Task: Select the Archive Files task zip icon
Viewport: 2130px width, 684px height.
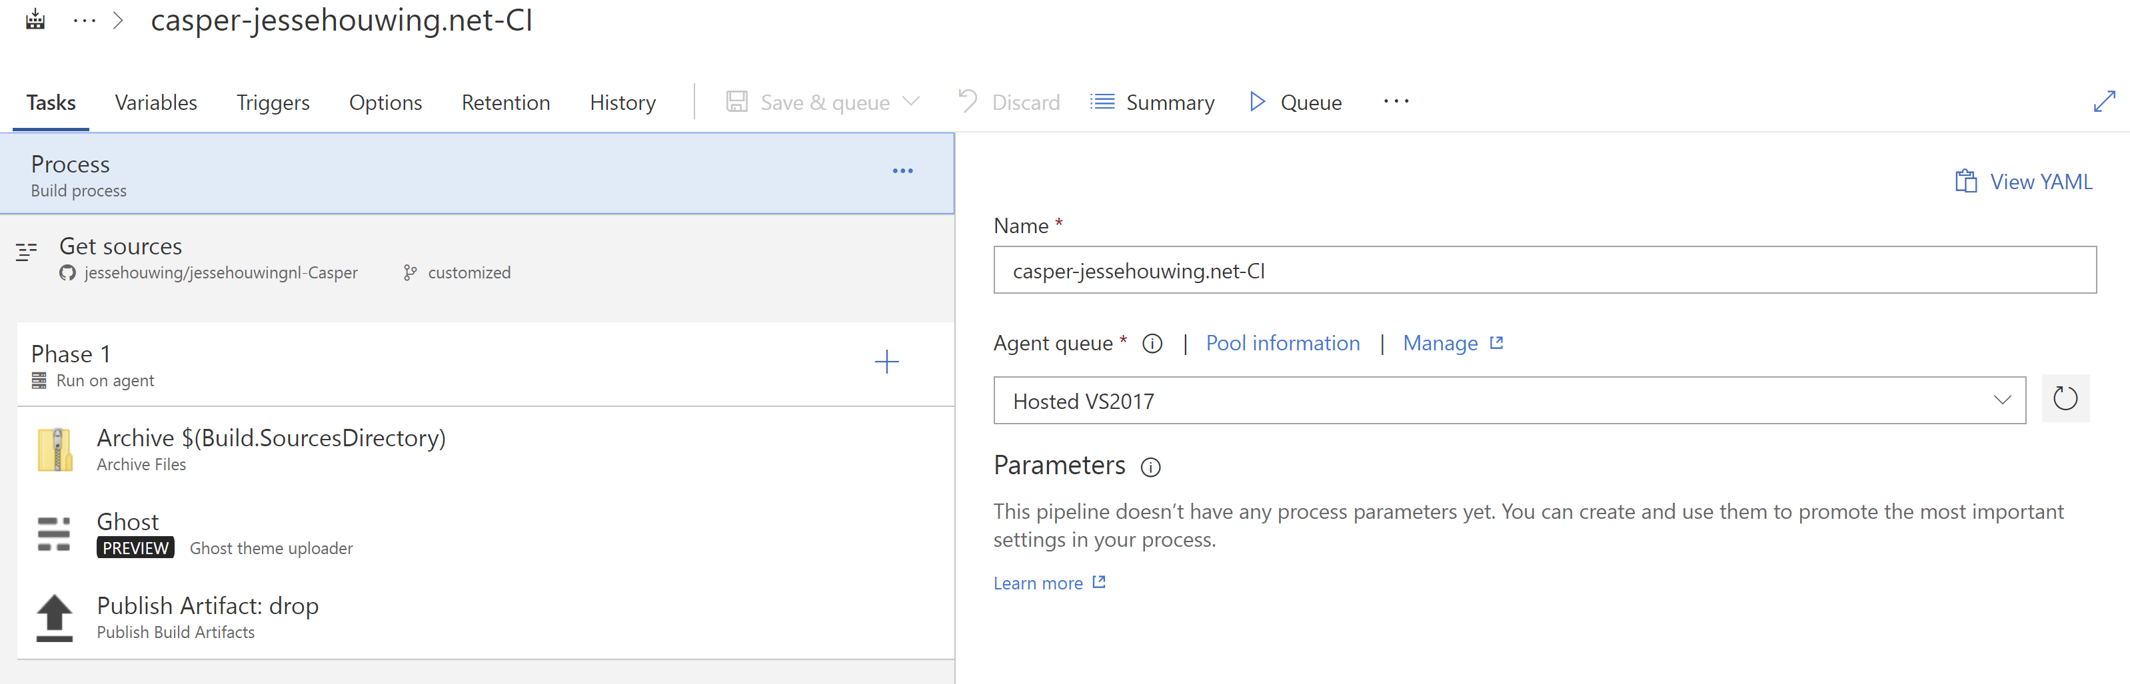Action: pyautogui.click(x=55, y=450)
